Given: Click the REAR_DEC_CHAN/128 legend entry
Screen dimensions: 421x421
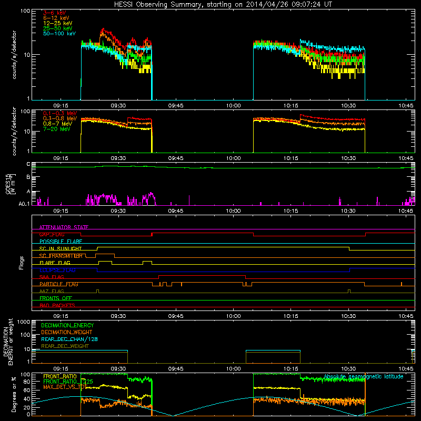Looking at the screenshot, I should [x=69, y=339].
